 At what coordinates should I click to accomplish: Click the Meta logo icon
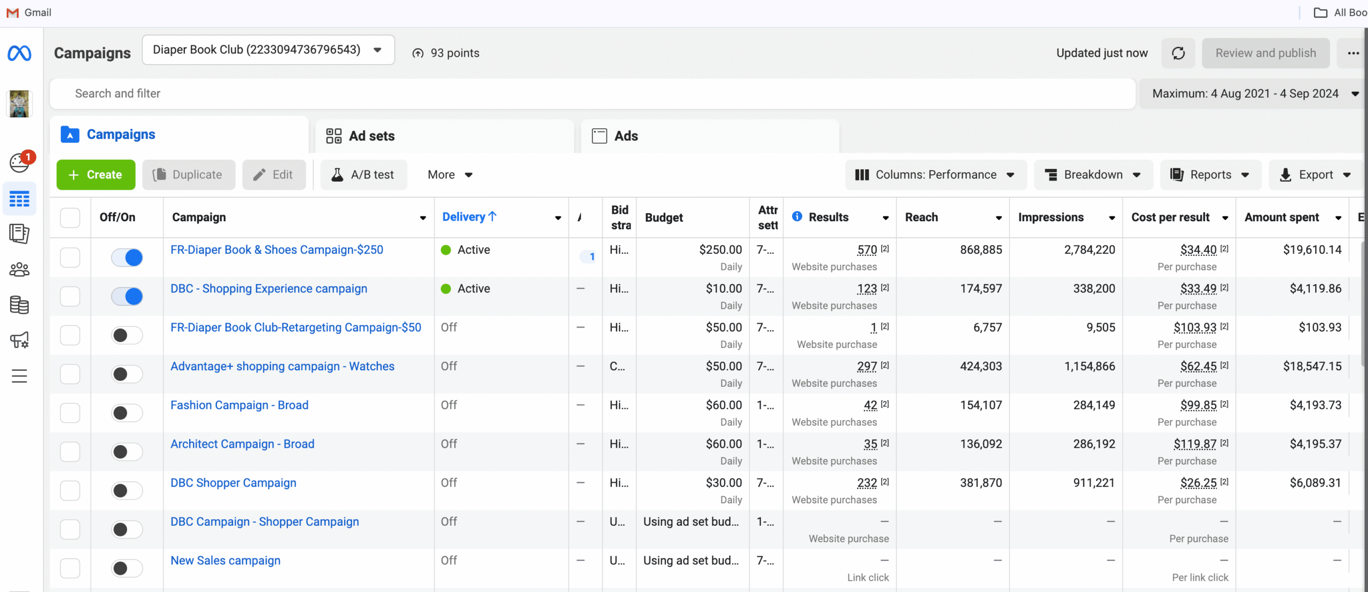coord(19,53)
